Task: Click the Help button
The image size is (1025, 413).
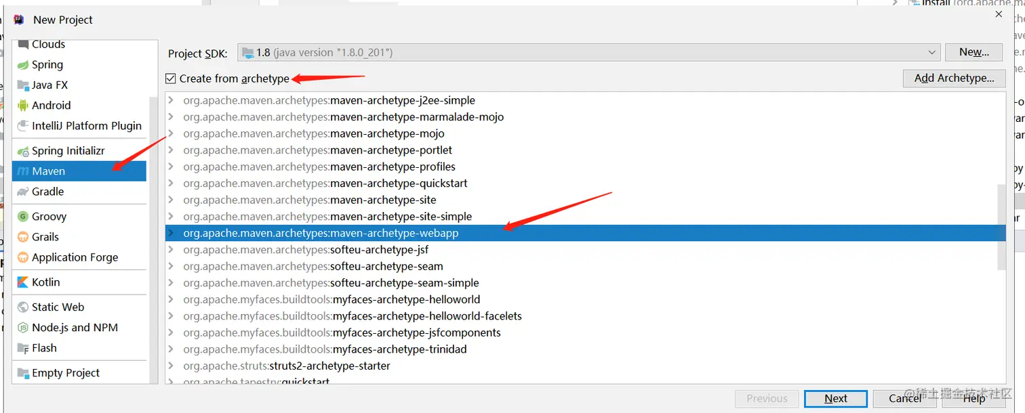Action: pyautogui.click(x=974, y=399)
